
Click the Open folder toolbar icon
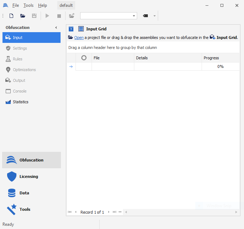[x=23, y=16]
